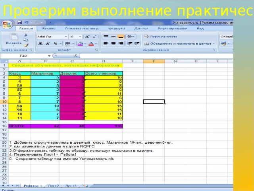Click Объединить и поместить в центре
The image size is (254, 191).
(x=177, y=43)
